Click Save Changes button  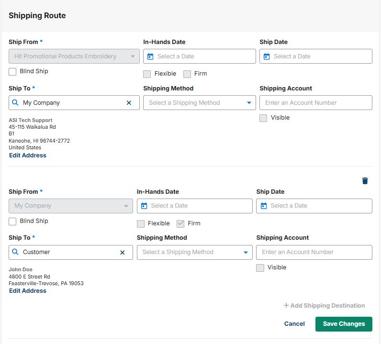coord(344,324)
